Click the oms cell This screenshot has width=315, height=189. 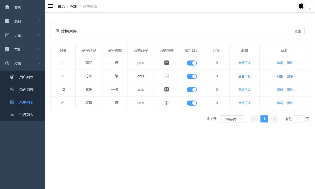point(141,76)
